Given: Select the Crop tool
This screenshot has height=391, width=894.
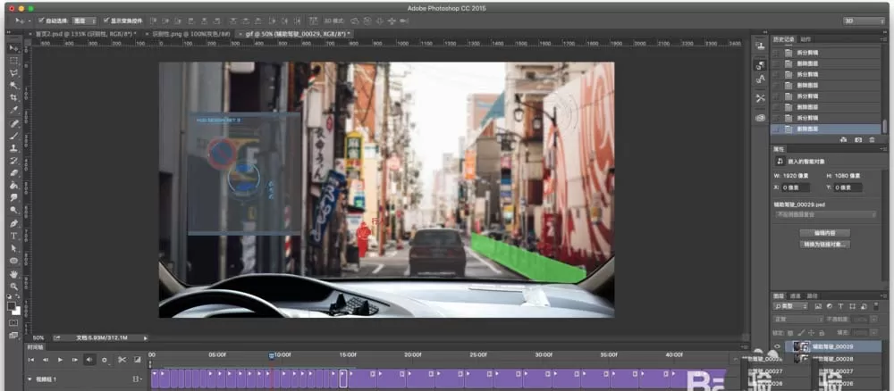Looking at the screenshot, I should coord(13,98).
